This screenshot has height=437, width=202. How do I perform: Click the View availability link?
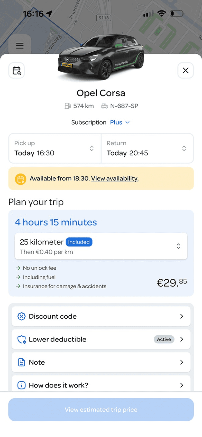[115, 179]
